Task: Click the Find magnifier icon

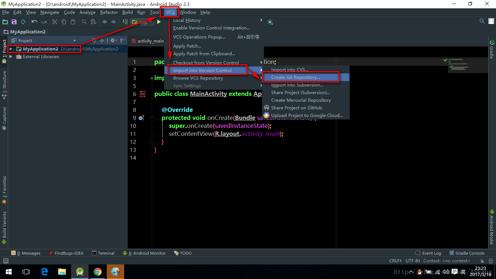Action: pos(84,22)
